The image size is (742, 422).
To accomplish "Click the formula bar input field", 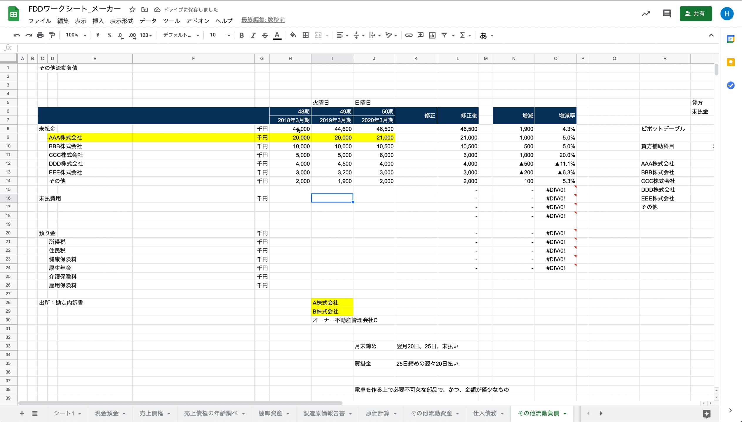I will pos(352,47).
